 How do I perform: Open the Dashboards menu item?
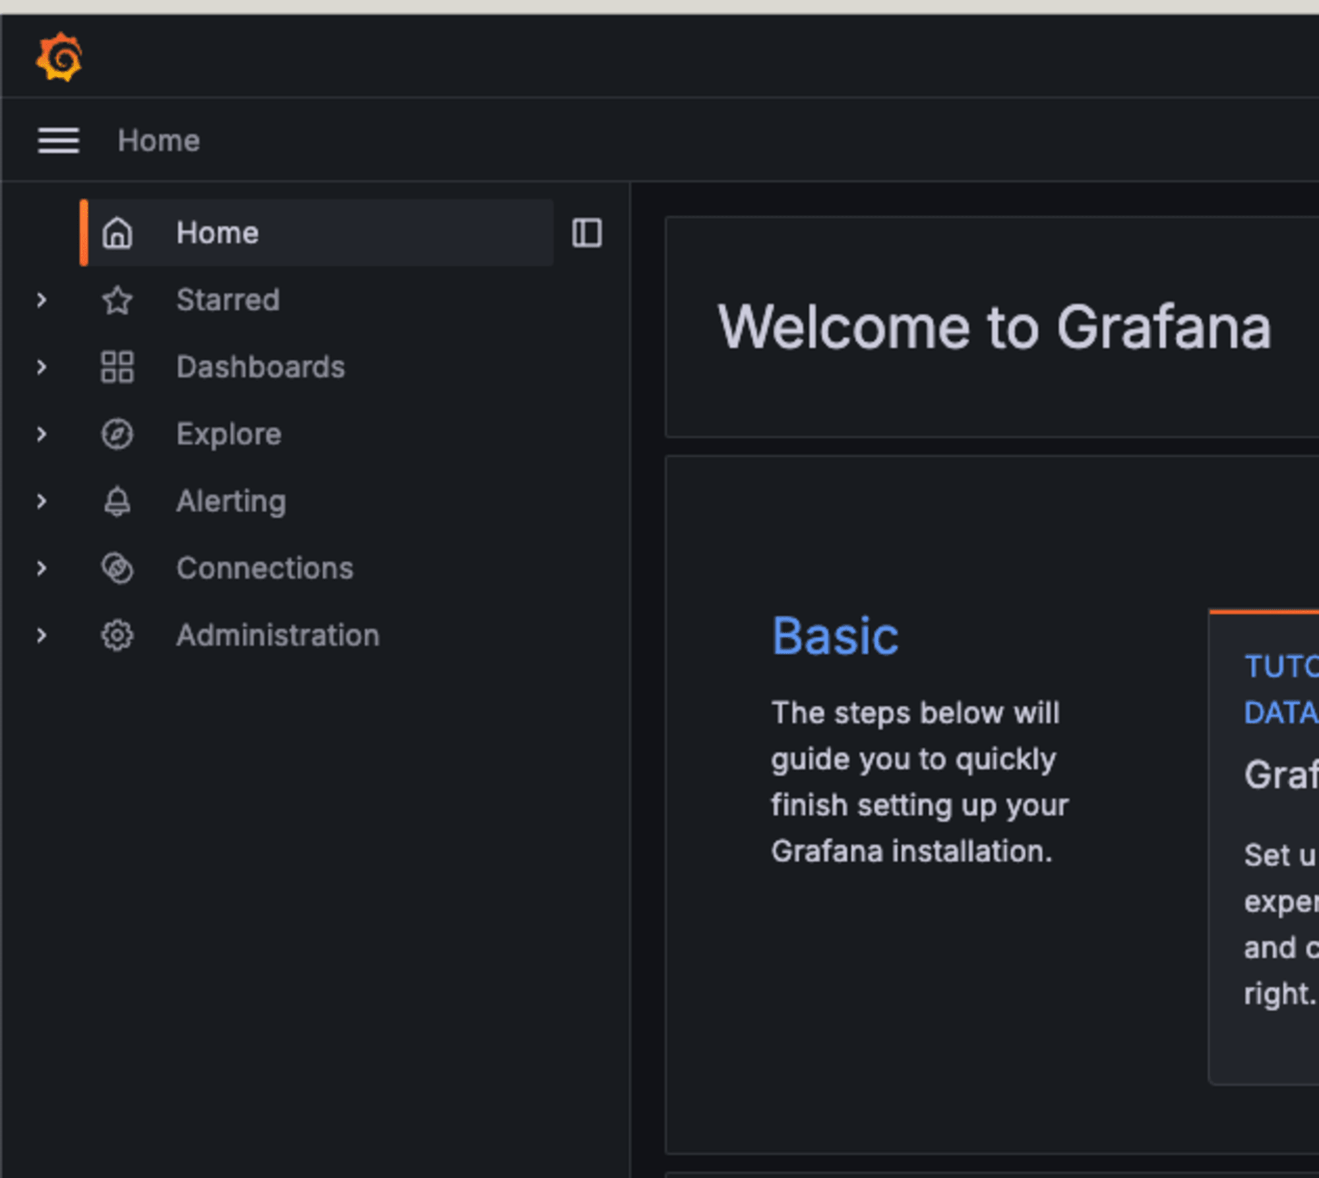pos(261,367)
